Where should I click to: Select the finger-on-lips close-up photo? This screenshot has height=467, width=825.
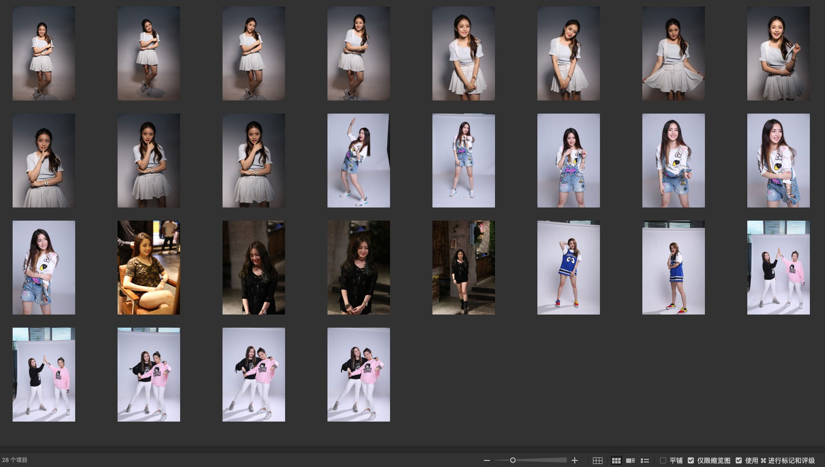tap(44, 161)
